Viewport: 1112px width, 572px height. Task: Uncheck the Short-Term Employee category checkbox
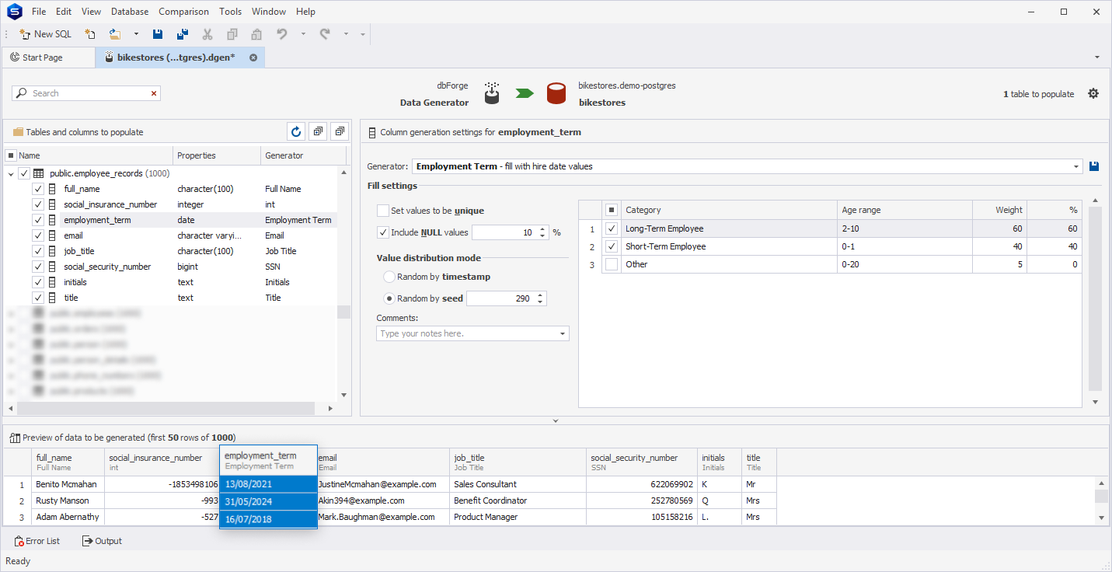(612, 246)
